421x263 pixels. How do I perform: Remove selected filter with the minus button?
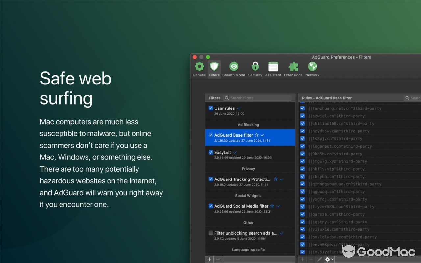coord(218,259)
